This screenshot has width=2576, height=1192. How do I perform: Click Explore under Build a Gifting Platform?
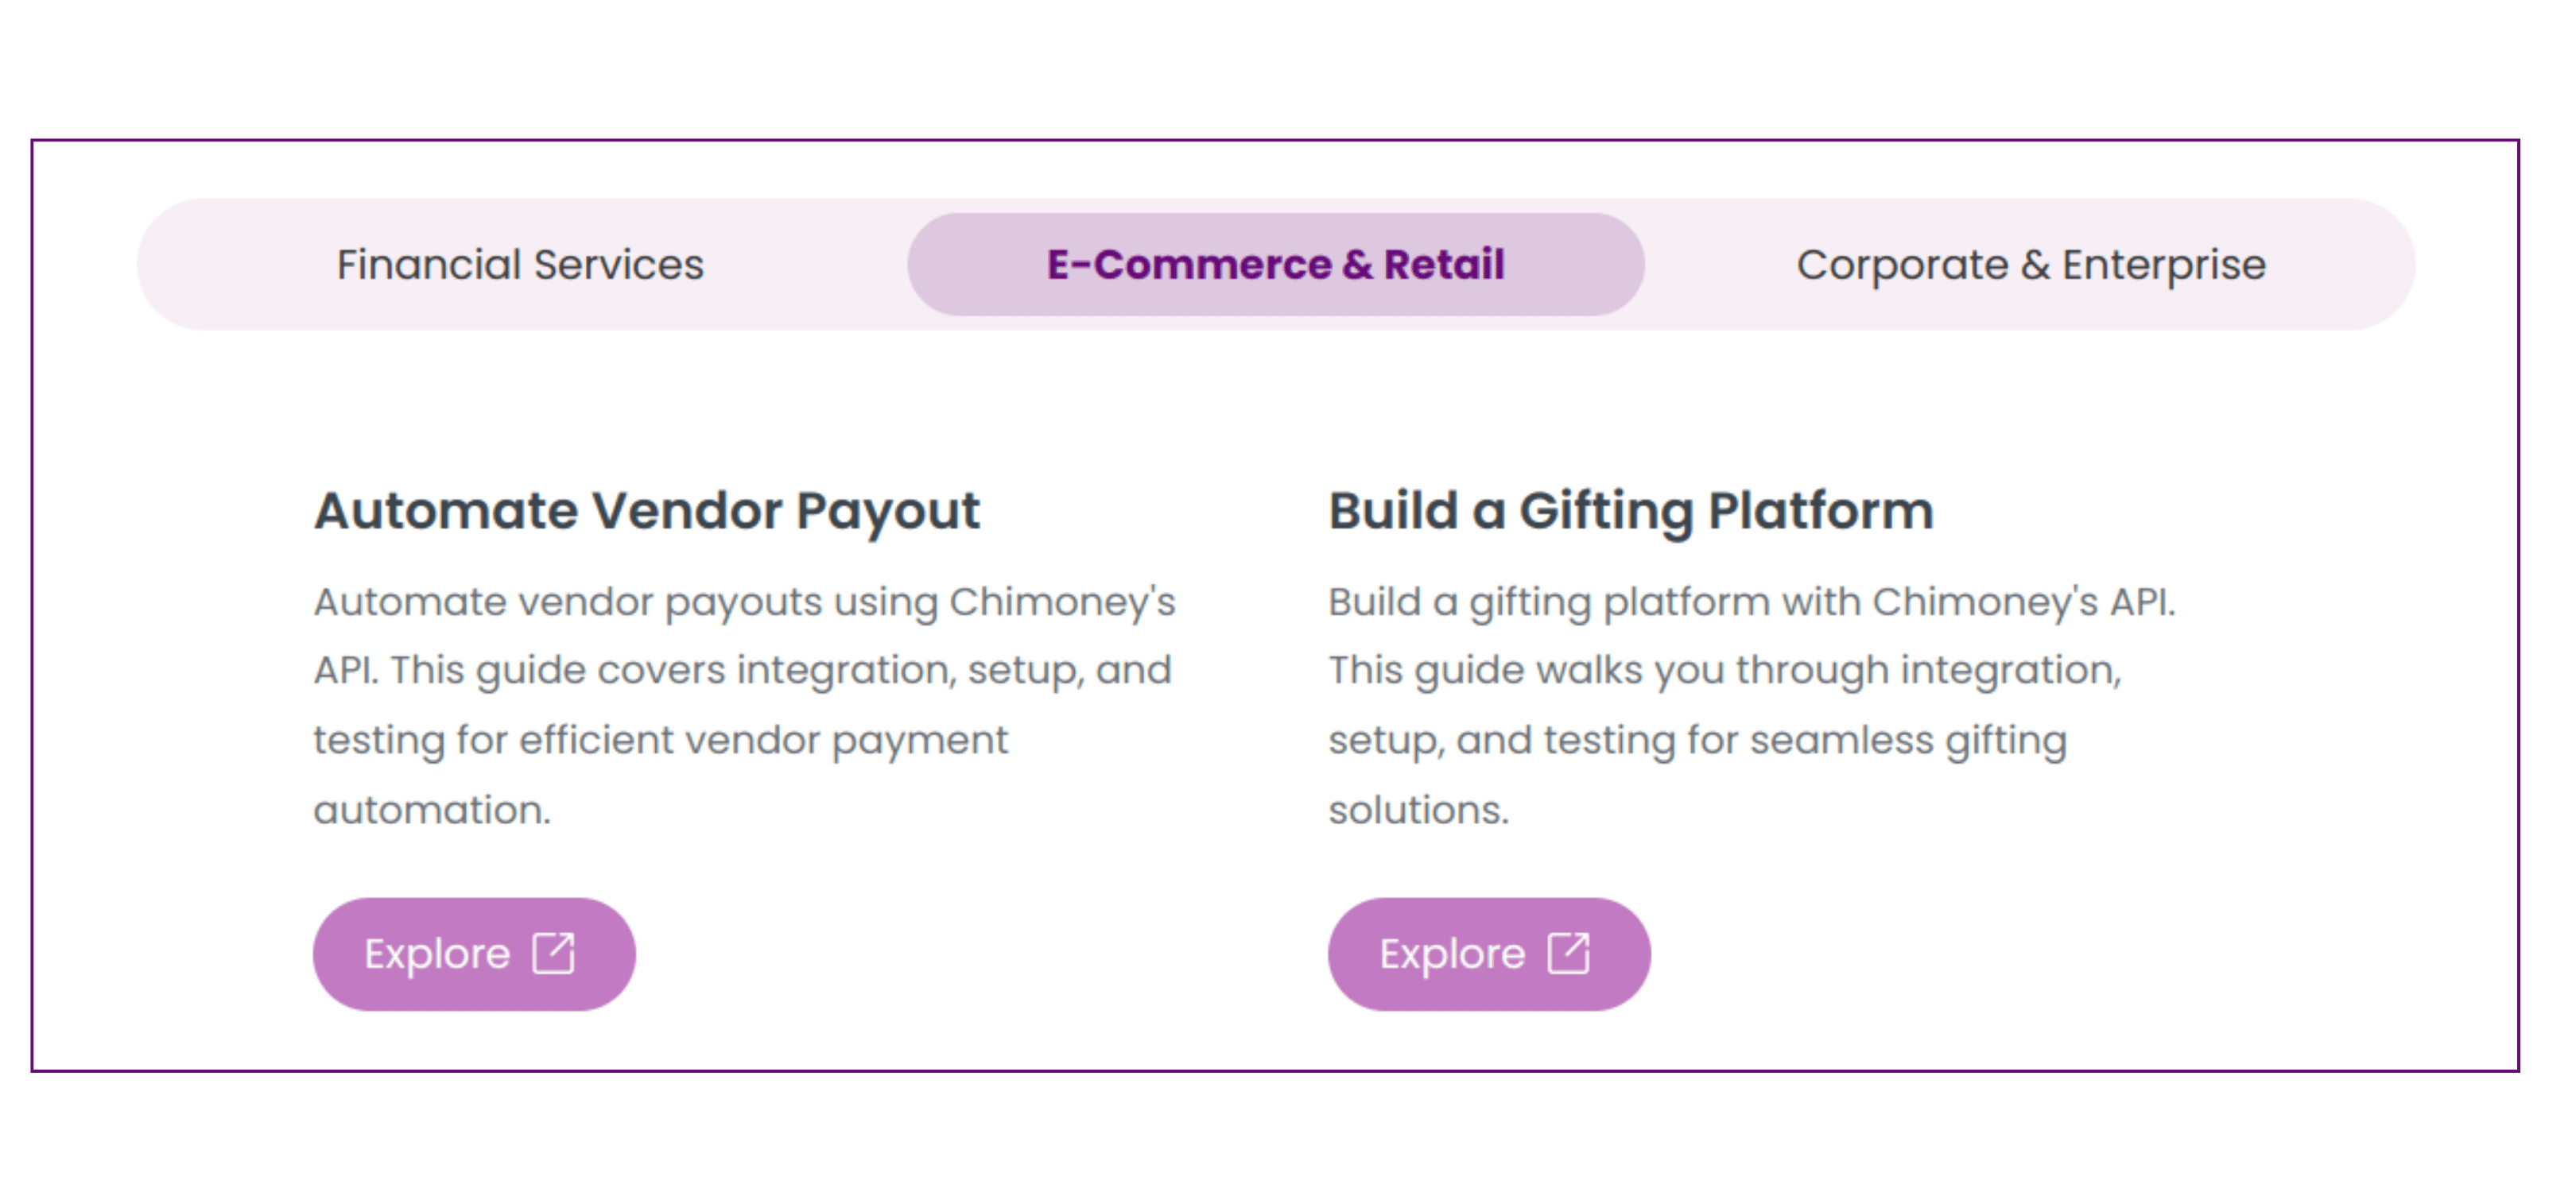(x=1489, y=953)
